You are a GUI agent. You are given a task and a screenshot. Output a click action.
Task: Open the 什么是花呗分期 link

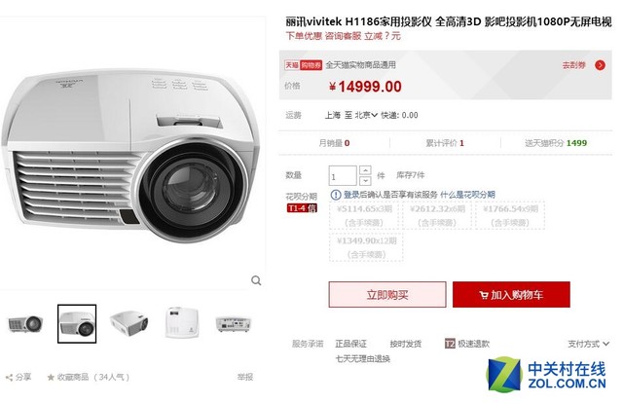point(467,195)
